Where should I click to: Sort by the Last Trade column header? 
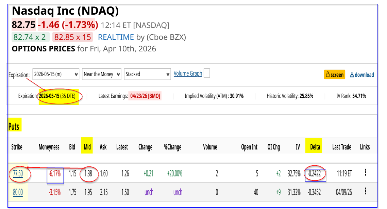click(342, 147)
